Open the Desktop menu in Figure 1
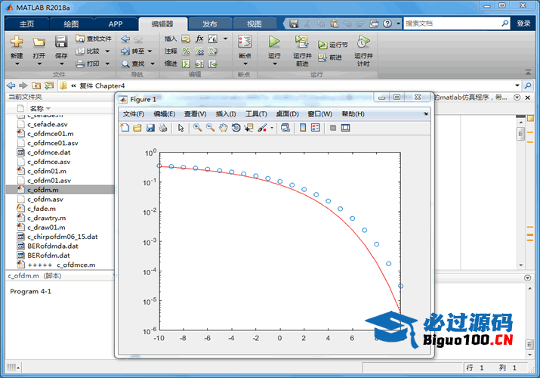The width and height of the screenshot is (540, 378). point(287,114)
